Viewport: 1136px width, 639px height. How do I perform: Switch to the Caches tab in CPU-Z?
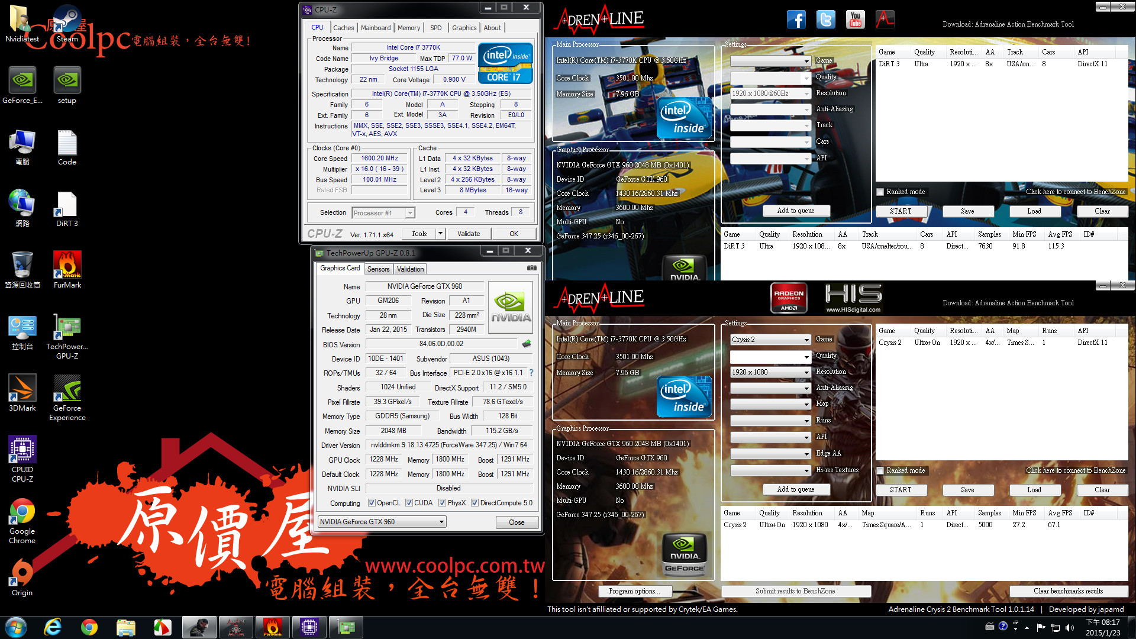(343, 28)
